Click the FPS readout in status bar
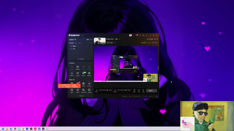 [x=131, y=96]
